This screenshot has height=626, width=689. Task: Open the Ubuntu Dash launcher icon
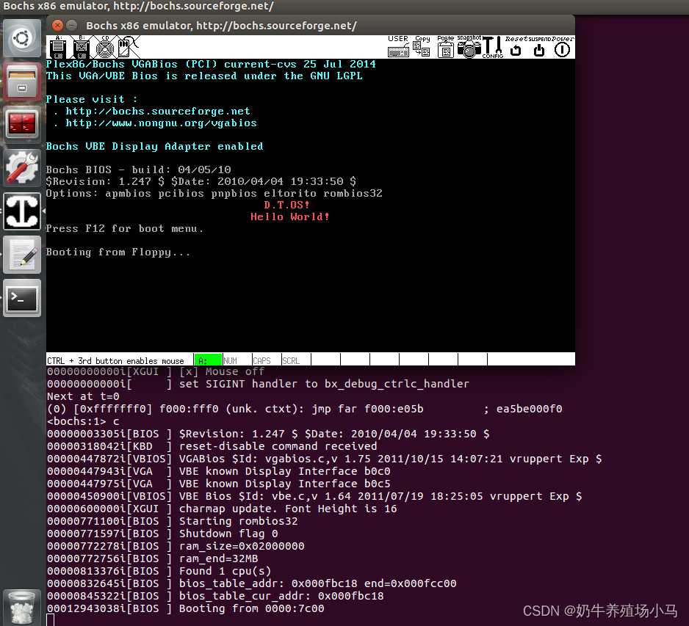[22, 37]
